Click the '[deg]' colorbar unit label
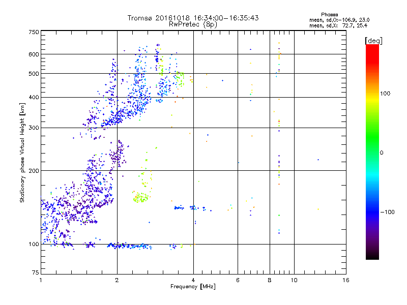407x305 pixels. click(373, 41)
